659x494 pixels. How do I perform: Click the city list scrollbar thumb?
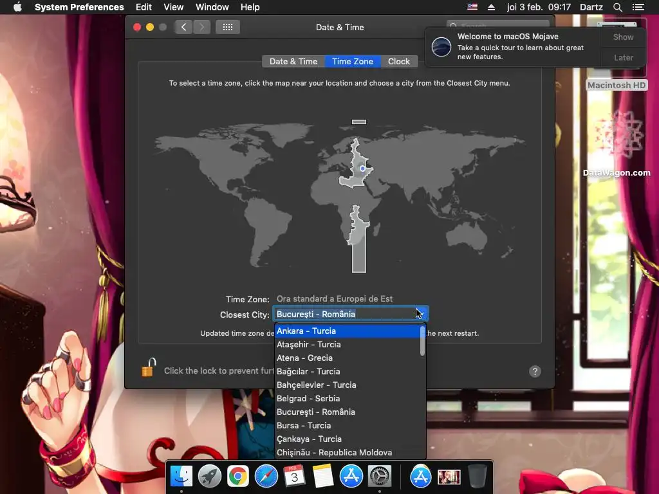click(422, 341)
